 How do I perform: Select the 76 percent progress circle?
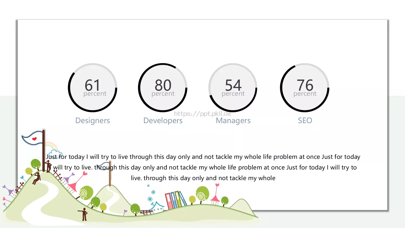(305, 88)
